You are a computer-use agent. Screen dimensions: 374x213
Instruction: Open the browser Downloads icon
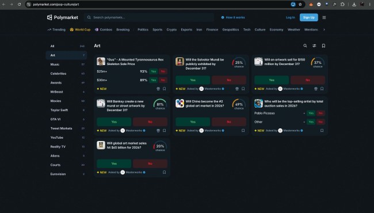tap(354, 4)
